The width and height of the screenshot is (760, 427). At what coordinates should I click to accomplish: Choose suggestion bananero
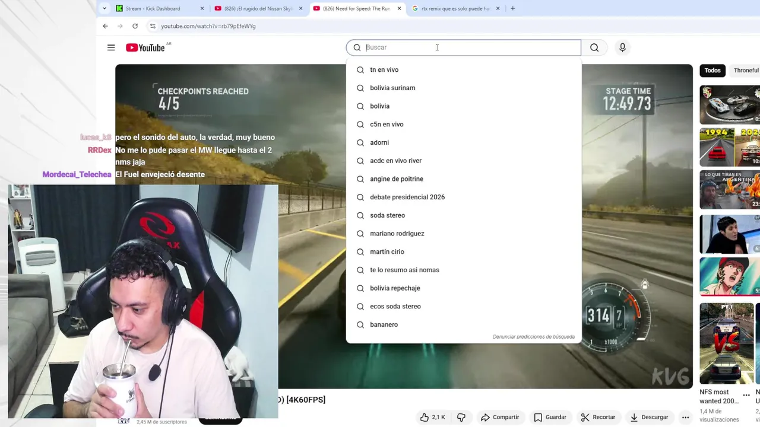[464, 324]
